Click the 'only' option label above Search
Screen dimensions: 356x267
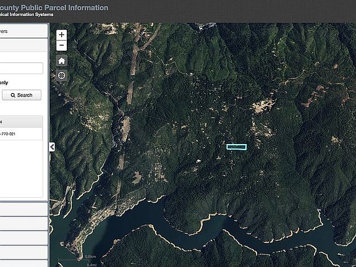coord(4,83)
